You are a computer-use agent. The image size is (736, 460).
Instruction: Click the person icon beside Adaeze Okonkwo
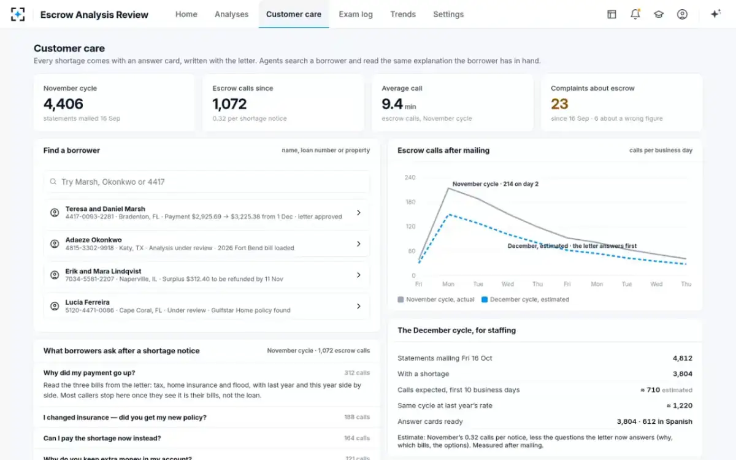(55, 244)
